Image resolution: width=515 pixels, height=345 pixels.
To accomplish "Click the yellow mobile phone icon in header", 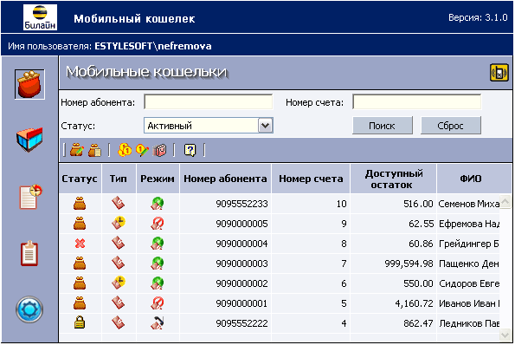I will (x=499, y=72).
